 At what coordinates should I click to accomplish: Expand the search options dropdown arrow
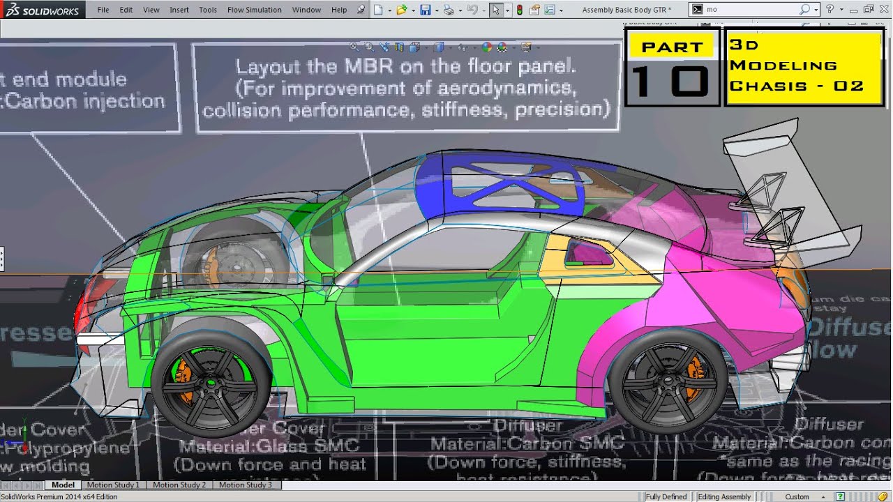(x=816, y=10)
